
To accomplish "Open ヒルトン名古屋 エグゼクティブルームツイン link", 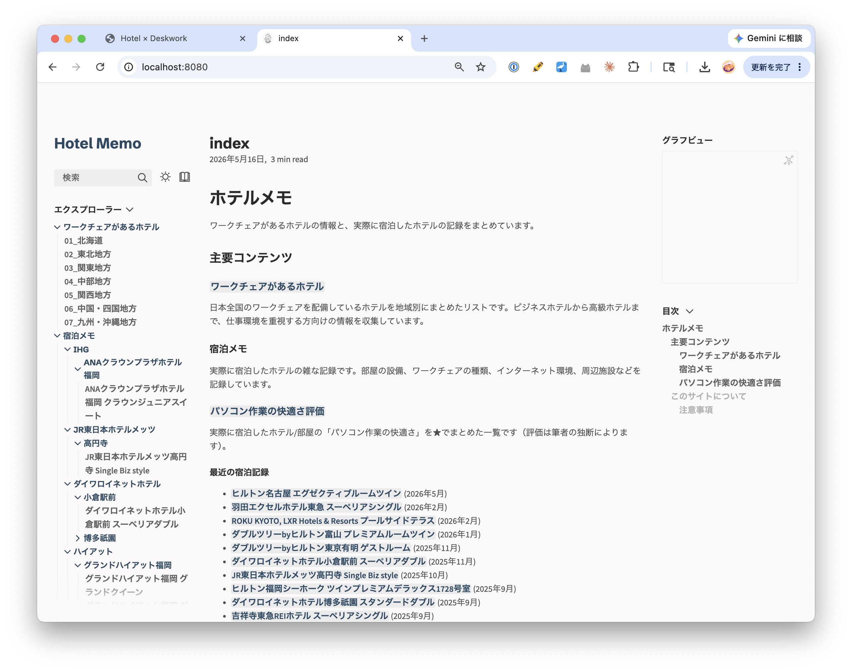I will [316, 493].
